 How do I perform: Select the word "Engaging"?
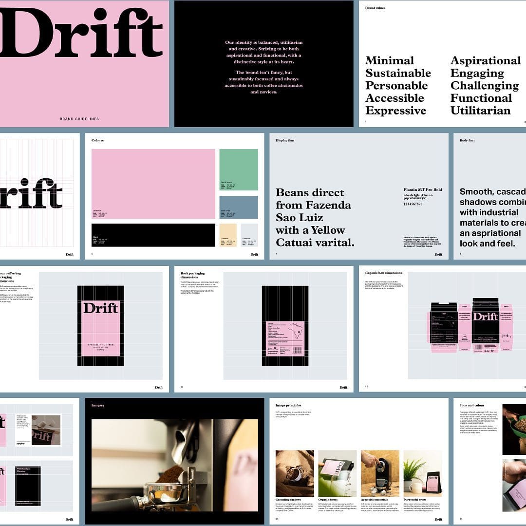click(477, 74)
